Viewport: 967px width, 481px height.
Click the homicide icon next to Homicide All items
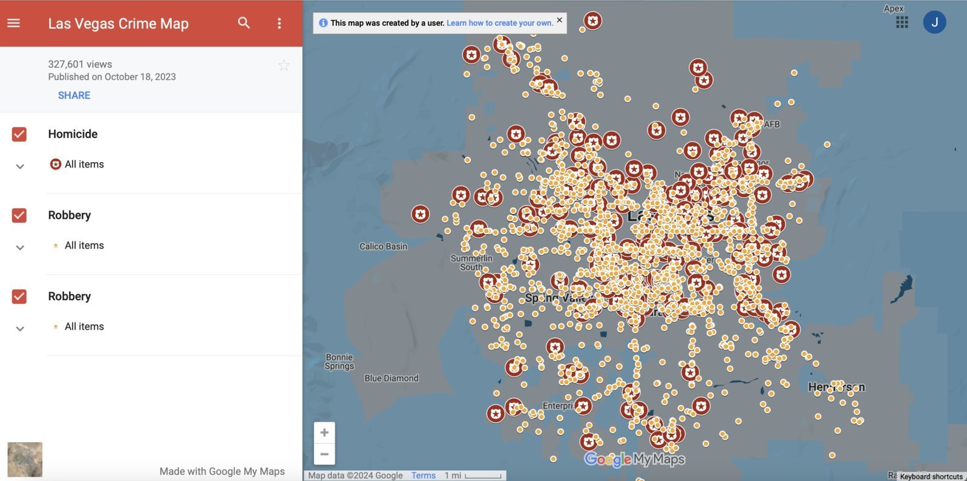tap(56, 164)
